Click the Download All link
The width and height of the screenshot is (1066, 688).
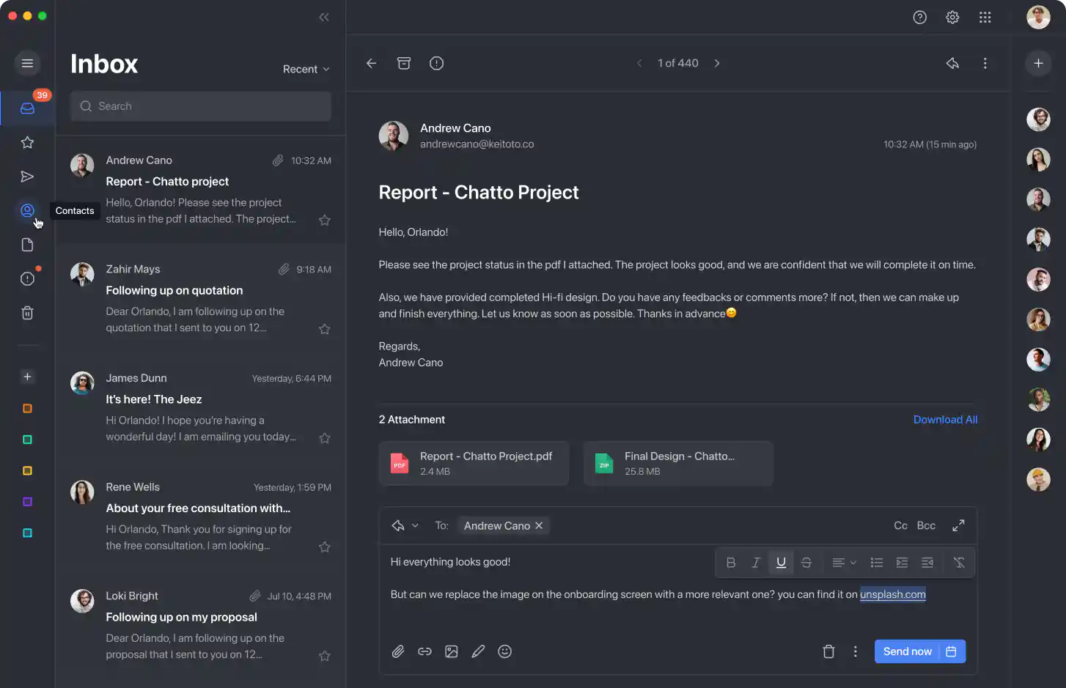click(x=945, y=420)
